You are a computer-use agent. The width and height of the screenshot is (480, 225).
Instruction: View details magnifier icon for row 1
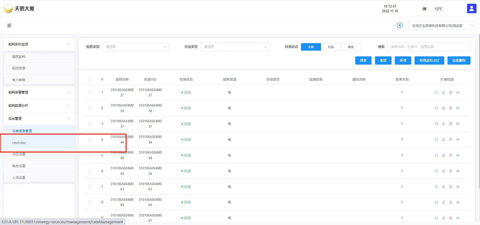click(x=436, y=93)
